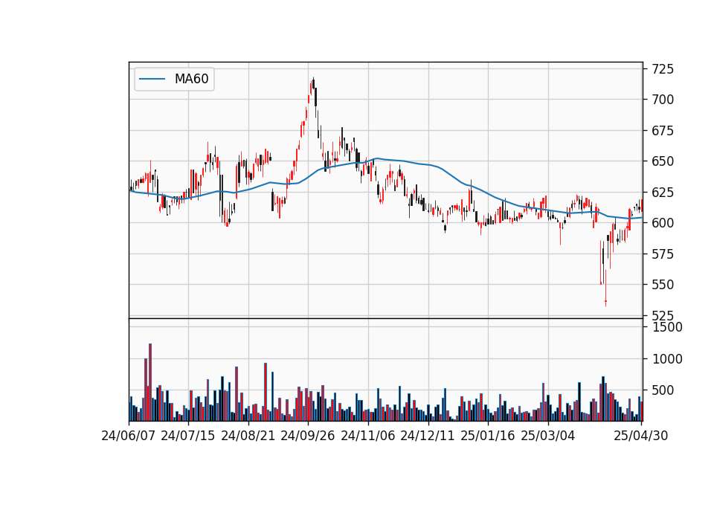Click the 24/08/21 date label
The image size is (714, 513).
pyautogui.click(x=248, y=436)
